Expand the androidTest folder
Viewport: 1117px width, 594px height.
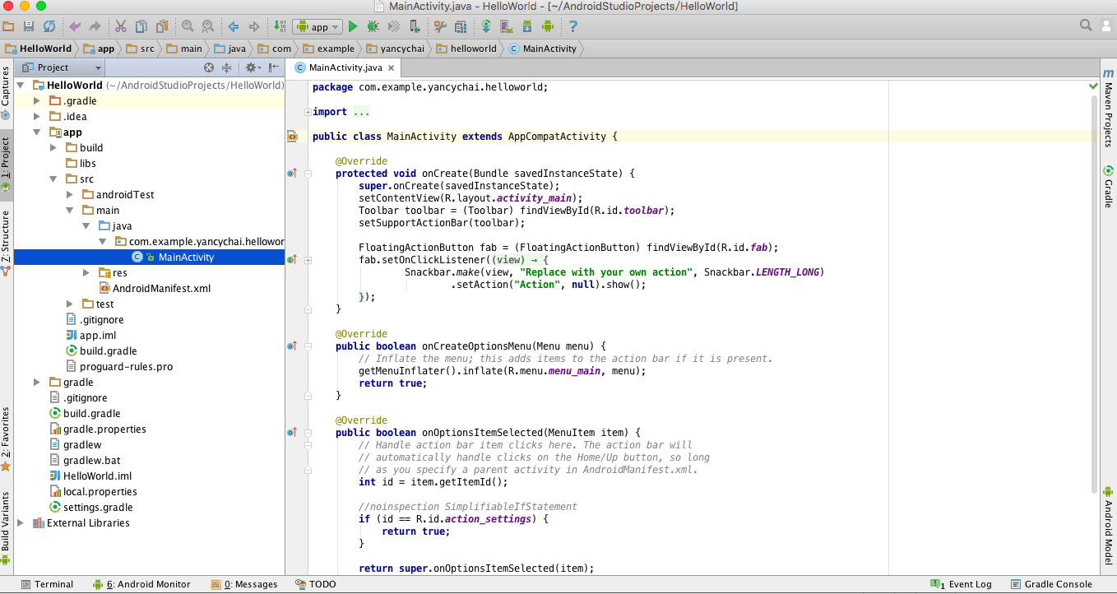coord(69,194)
